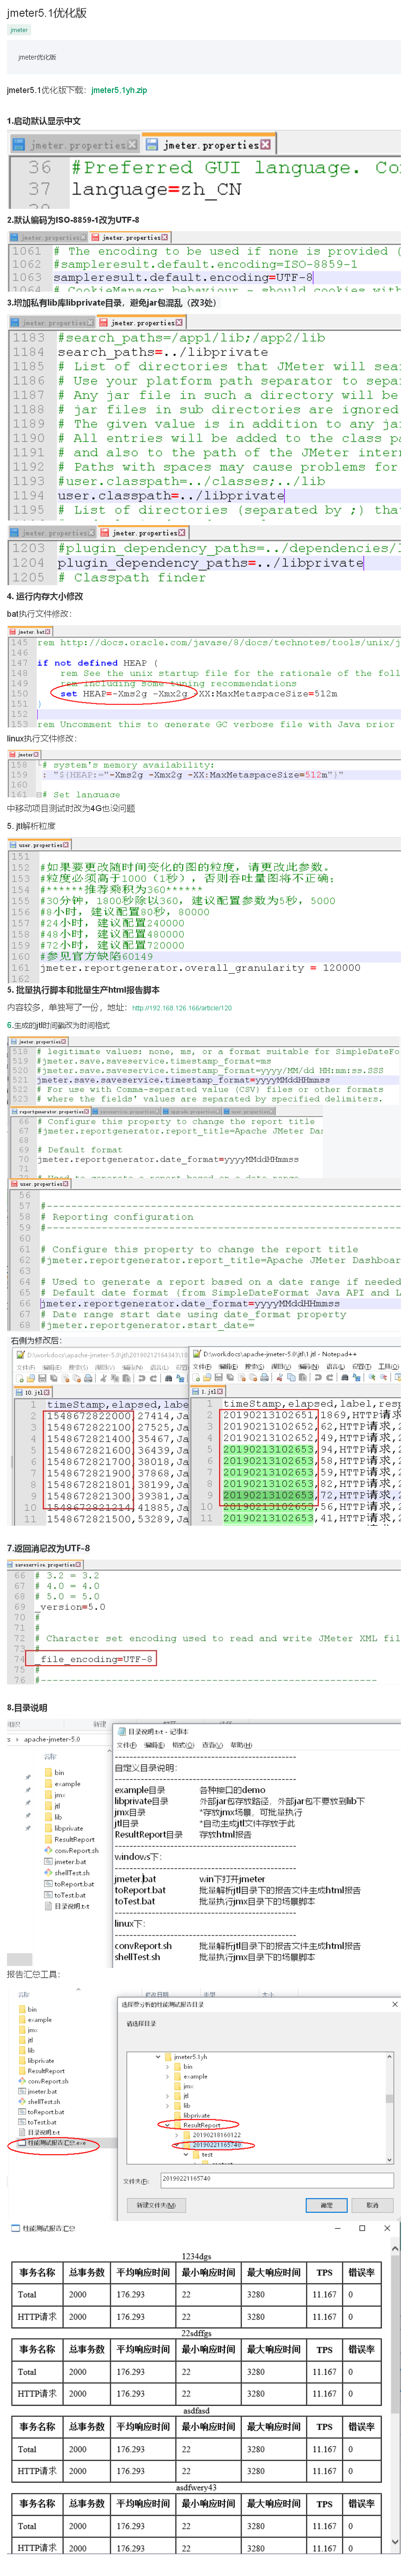The width and height of the screenshot is (413, 2576).
Task: Click heading 8.目录说明
Action: [x=27, y=1708]
